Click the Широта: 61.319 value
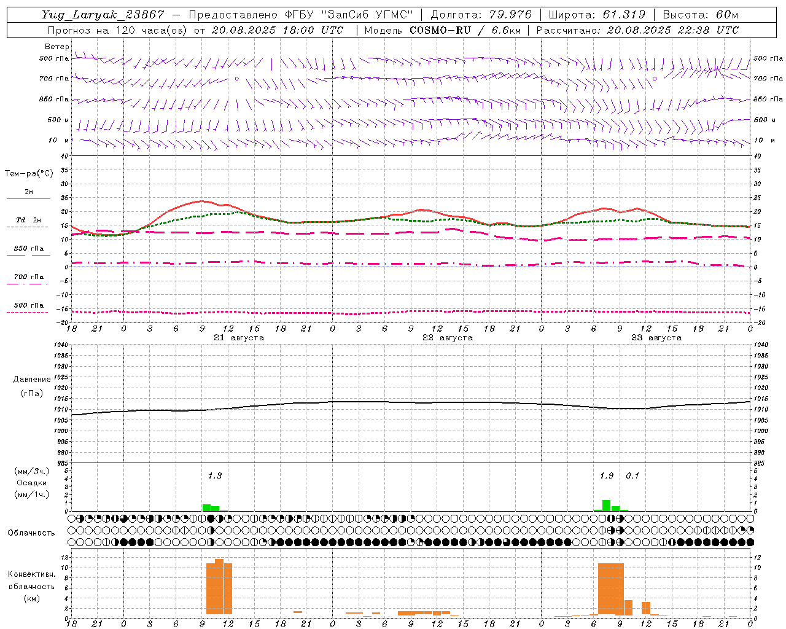 coord(597,15)
